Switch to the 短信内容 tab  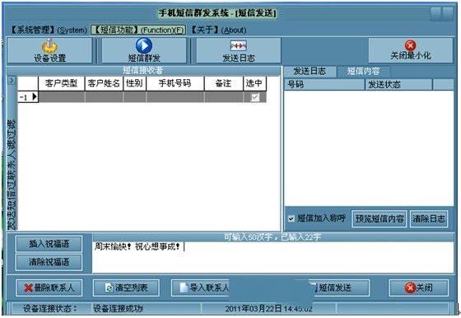(x=363, y=71)
